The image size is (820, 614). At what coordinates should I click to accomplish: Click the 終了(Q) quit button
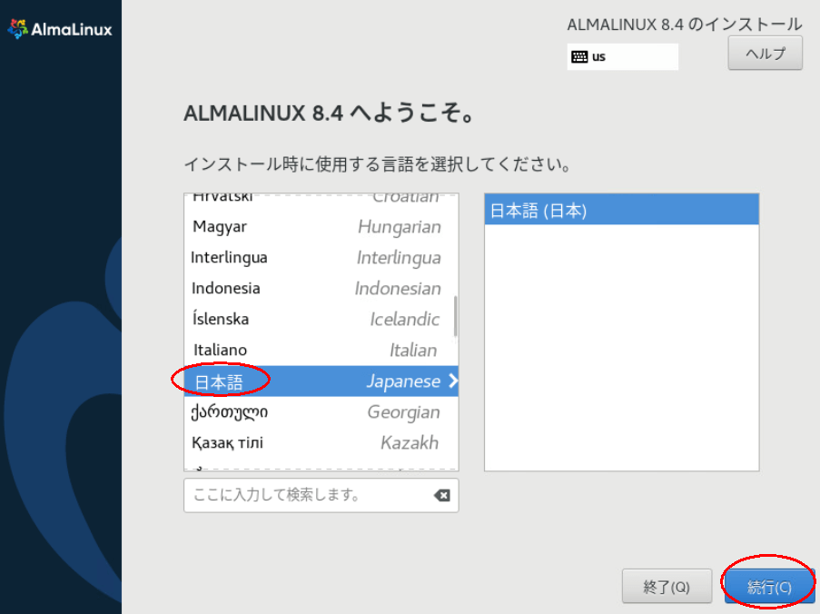667,587
